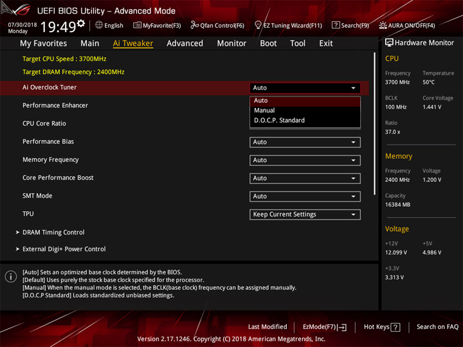
Task: Select the Ai Overclock Tuner row label
Action: (50, 87)
